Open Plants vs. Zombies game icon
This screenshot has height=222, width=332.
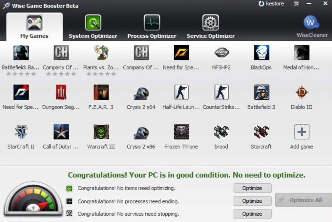click(101, 53)
